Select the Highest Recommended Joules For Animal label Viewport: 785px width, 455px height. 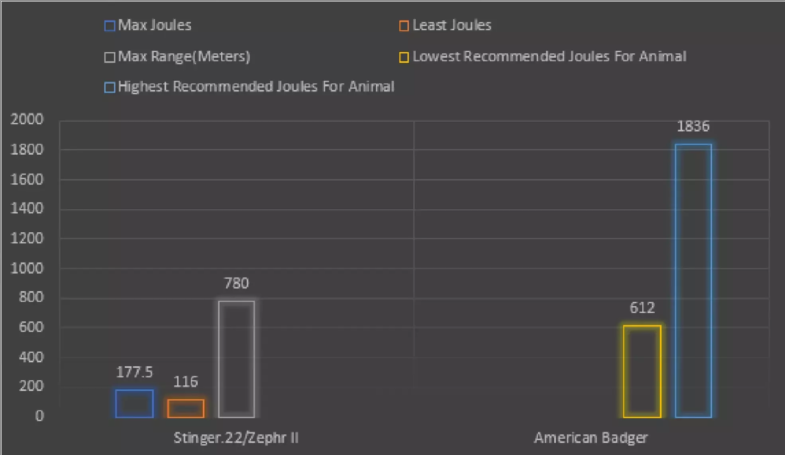[256, 87]
